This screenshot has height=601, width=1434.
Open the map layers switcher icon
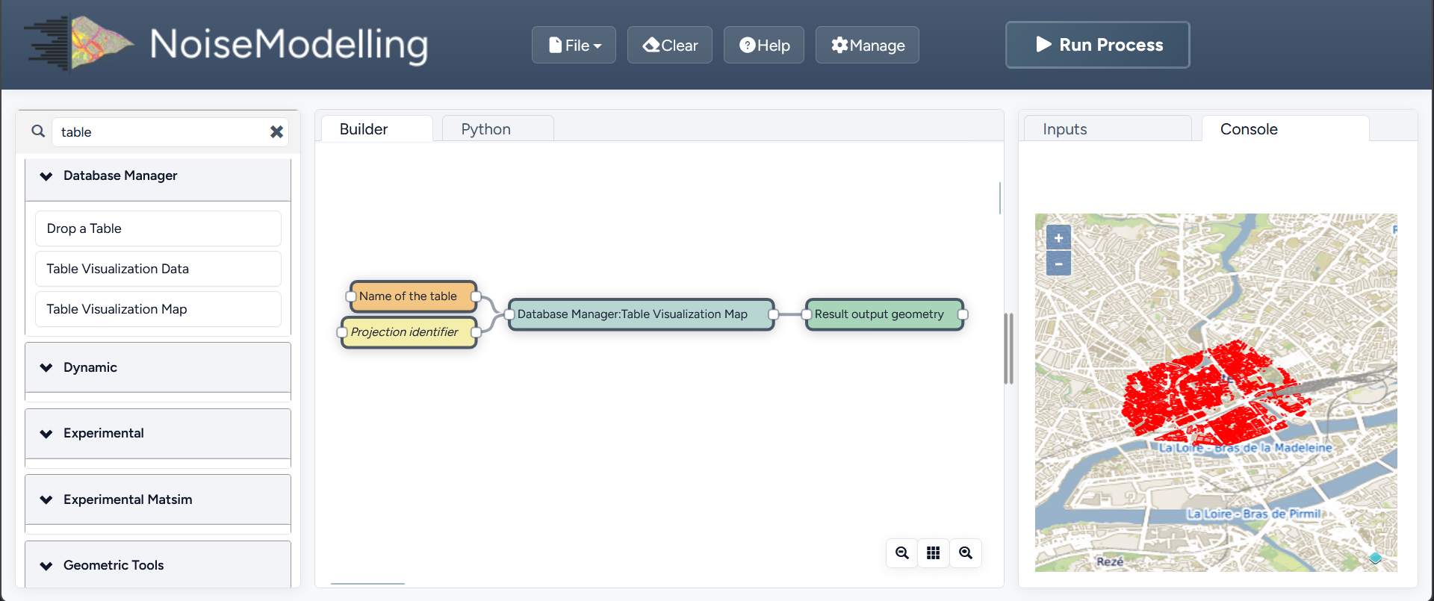point(1375,558)
